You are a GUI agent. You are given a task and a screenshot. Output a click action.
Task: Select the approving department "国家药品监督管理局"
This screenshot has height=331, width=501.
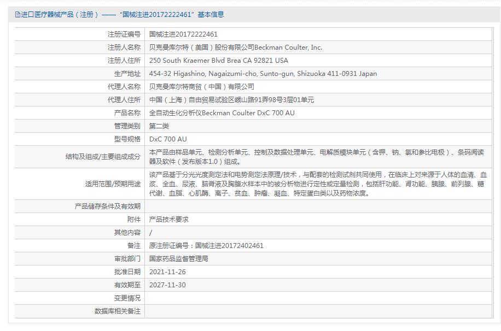tap(179, 258)
